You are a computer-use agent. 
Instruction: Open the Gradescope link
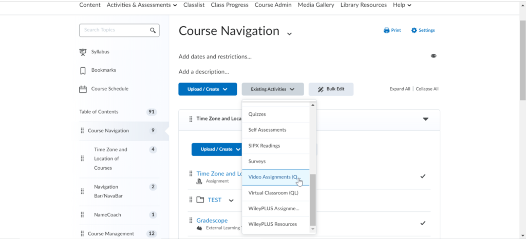[212, 221]
